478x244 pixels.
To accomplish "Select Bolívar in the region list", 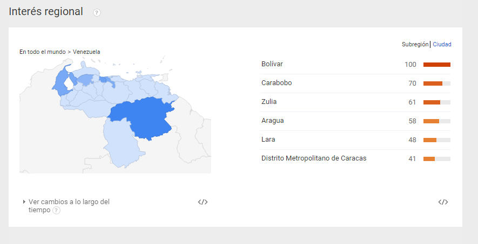I will point(272,64).
